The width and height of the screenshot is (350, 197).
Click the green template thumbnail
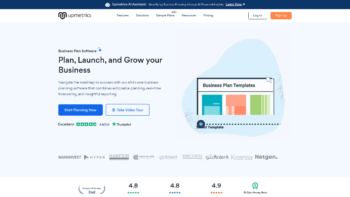coord(260,105)
